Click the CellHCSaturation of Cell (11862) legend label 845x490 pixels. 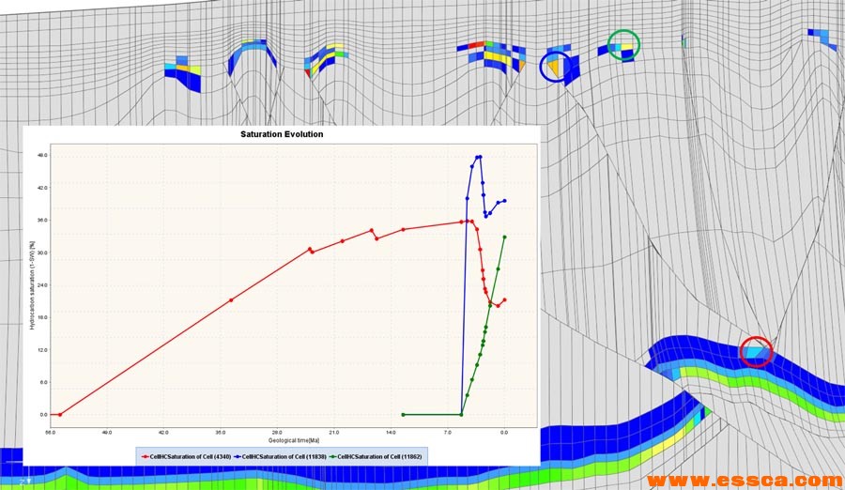[379, 455]
